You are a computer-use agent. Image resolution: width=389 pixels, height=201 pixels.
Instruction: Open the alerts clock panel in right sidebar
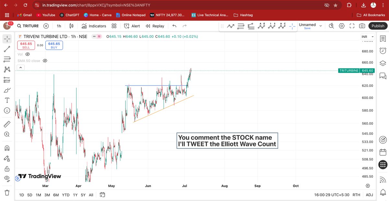383,51
